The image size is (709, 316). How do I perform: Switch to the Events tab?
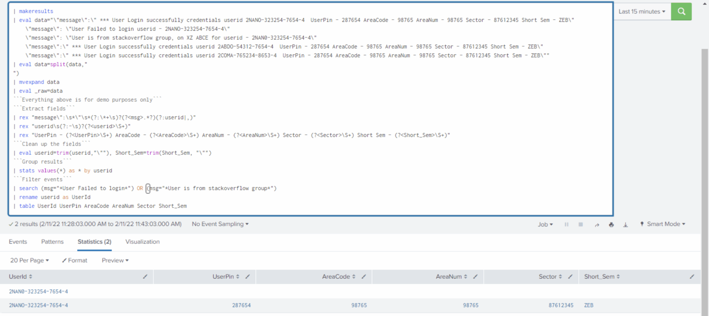click(x=18, y=242)
